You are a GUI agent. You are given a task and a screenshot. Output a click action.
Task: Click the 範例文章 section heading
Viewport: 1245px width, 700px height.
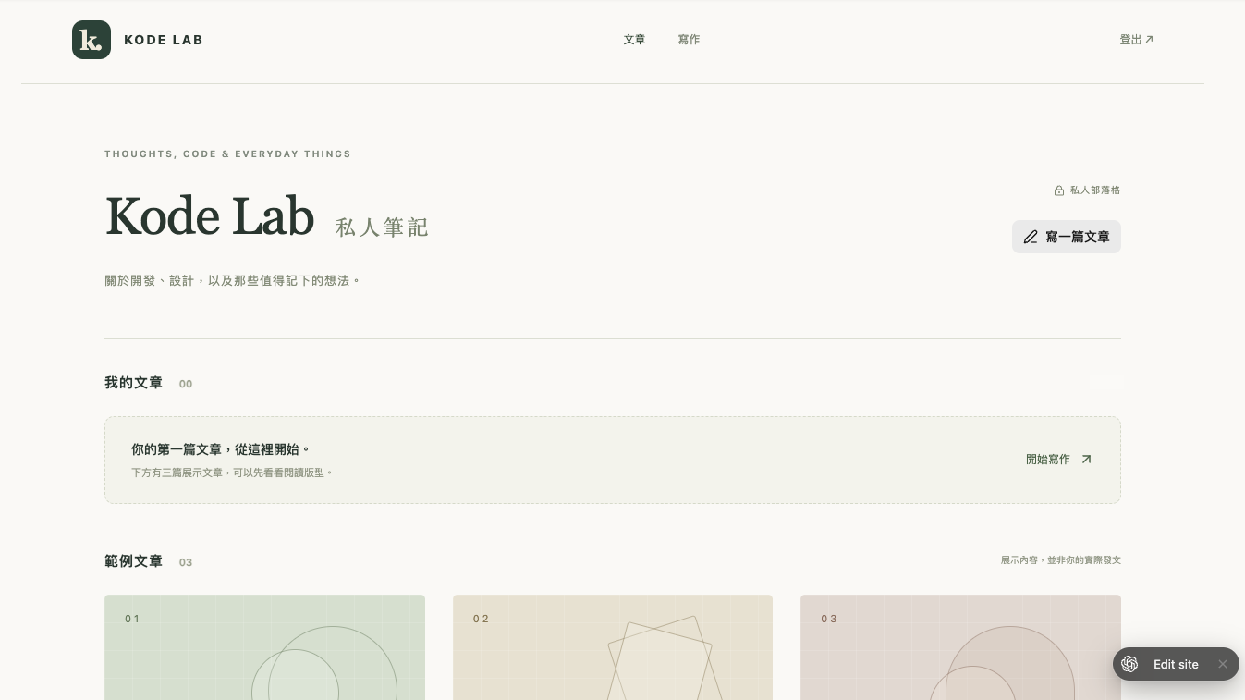pyautogui.click(x=133, y=561)
